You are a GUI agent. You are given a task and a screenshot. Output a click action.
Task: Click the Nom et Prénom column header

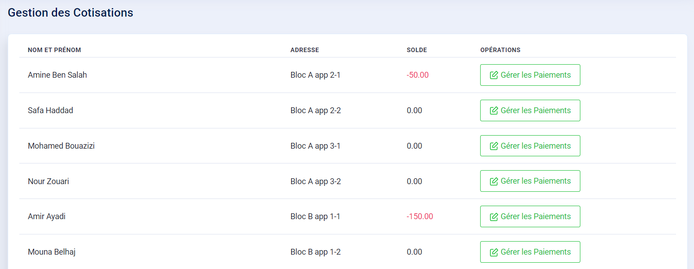[x=54, y=50]
